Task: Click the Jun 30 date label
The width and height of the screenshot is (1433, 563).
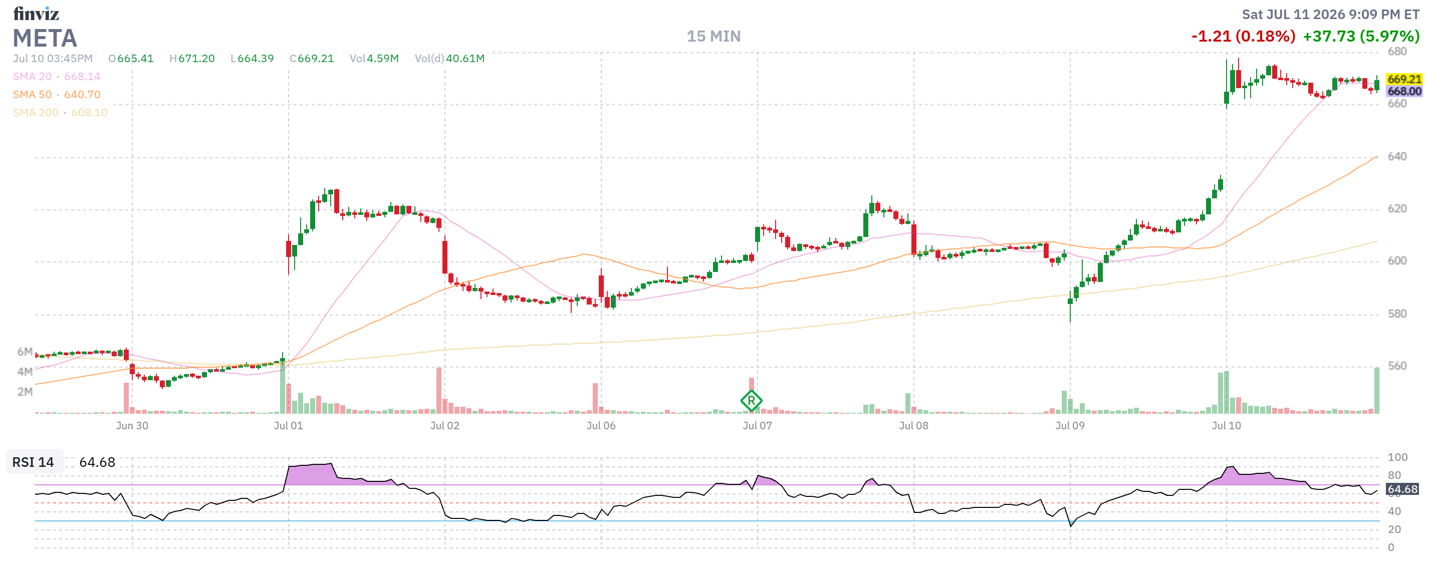Action: click(x=132, y=426)
